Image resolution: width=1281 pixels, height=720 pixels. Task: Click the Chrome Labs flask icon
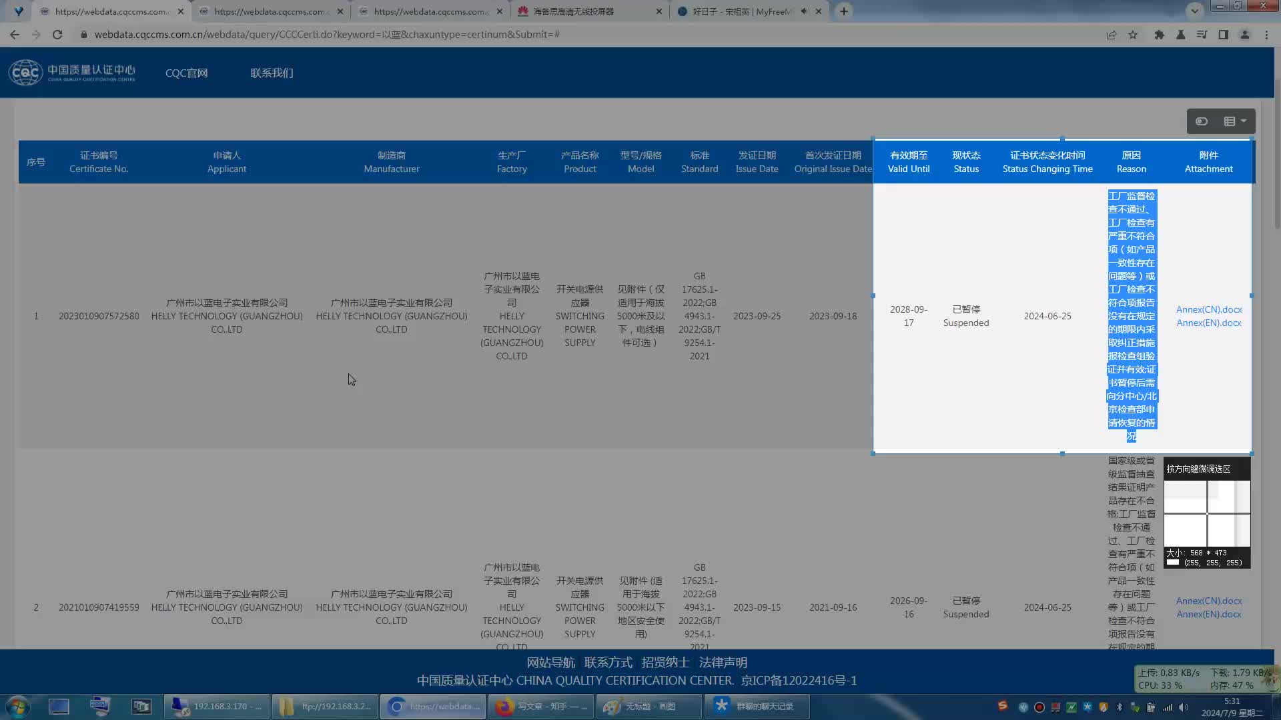click(1180, 35)
